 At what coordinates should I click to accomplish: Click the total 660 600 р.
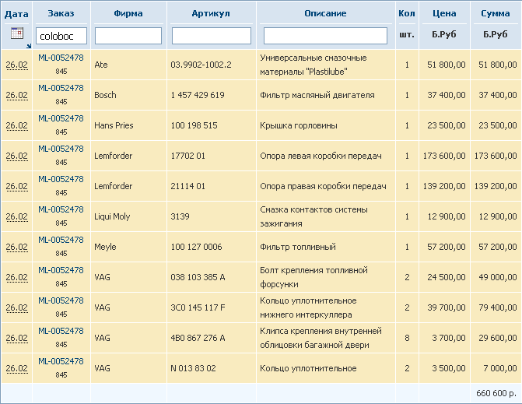coord(496,393)
